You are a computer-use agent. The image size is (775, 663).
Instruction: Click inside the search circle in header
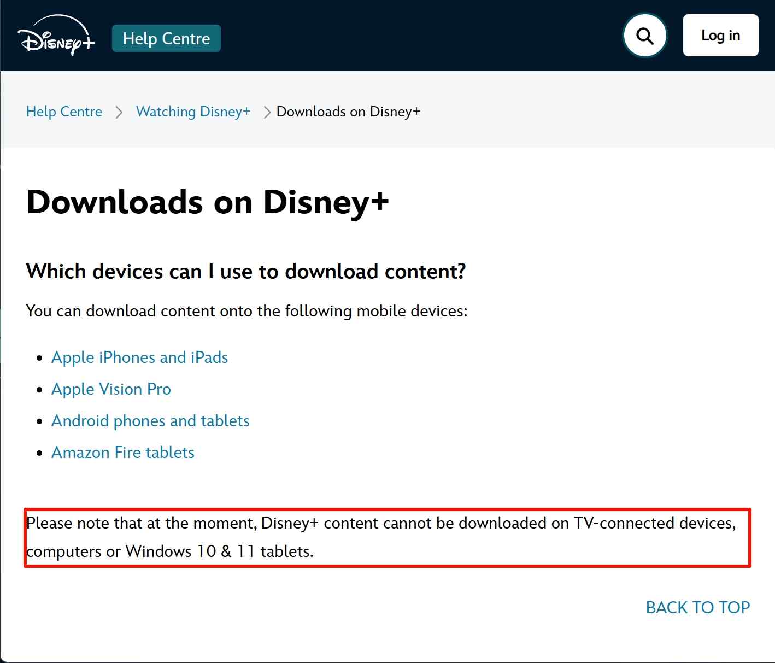645,35
